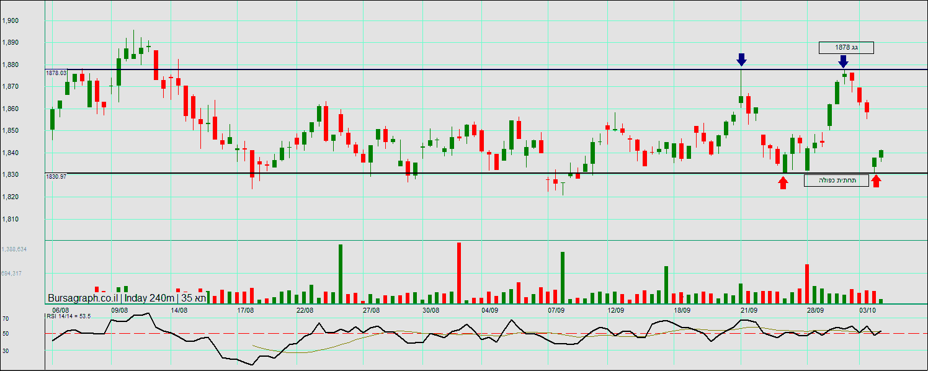Click the 06/08 date label
The image size is (928, 371).
(x=61, y=310)
